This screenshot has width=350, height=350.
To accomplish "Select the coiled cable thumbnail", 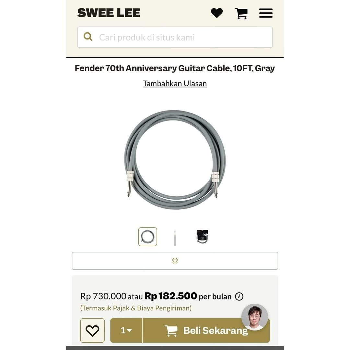I will pyautogui.click(x=147, y=237).
